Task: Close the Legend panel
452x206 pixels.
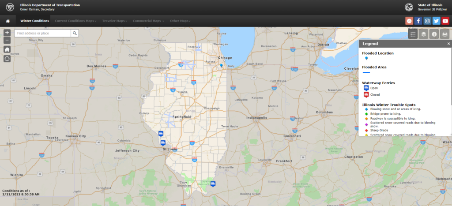Action: click(x=448, y=44)
